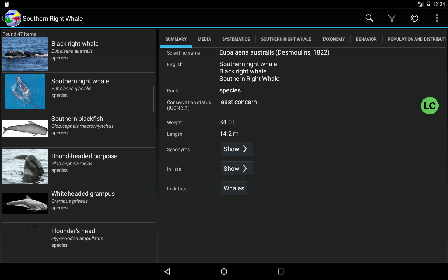Open the Eubalaena glacialis aerial whale thumbnail
The width and height of the screenshot is (448, 280).
pos(25,91)
